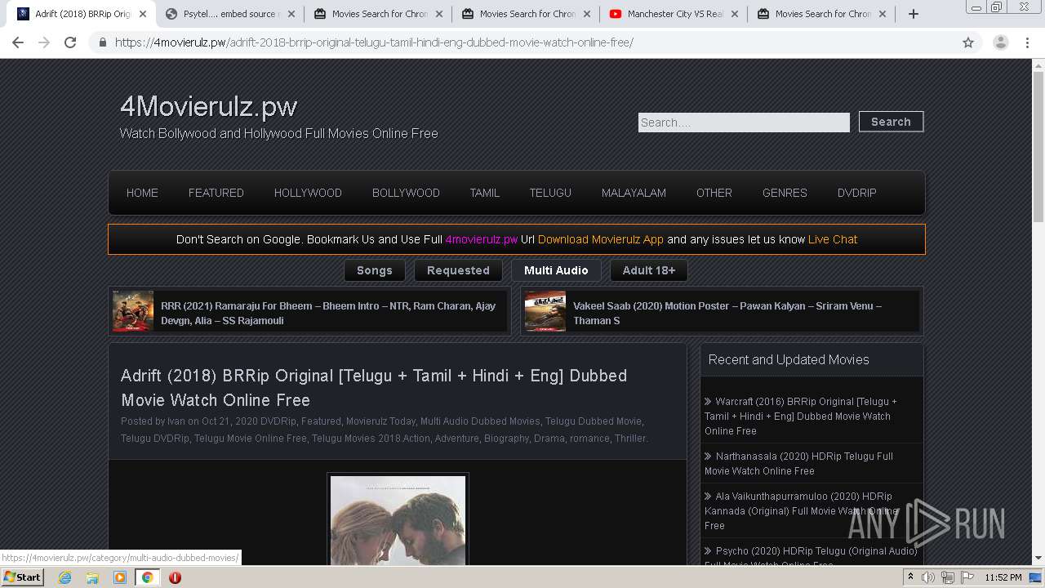The width and height of the screenshot is (1045, 588).
Task: Click into the site Search input field
Action: click(x=744, y=122)
